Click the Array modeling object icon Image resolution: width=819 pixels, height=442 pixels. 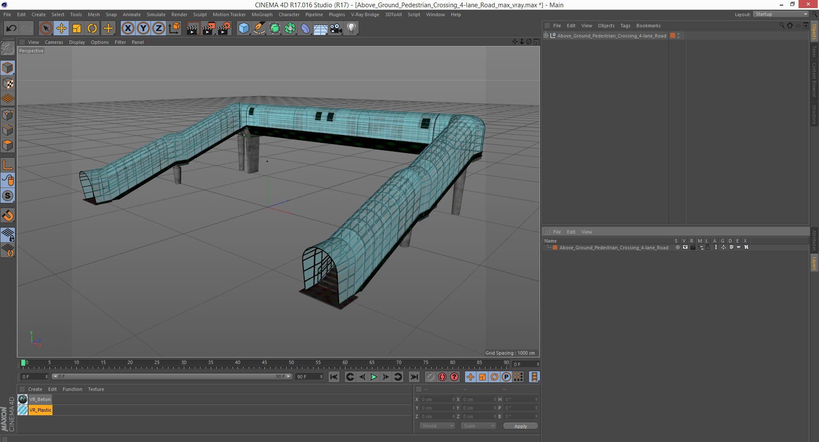[x=290, y=29]
